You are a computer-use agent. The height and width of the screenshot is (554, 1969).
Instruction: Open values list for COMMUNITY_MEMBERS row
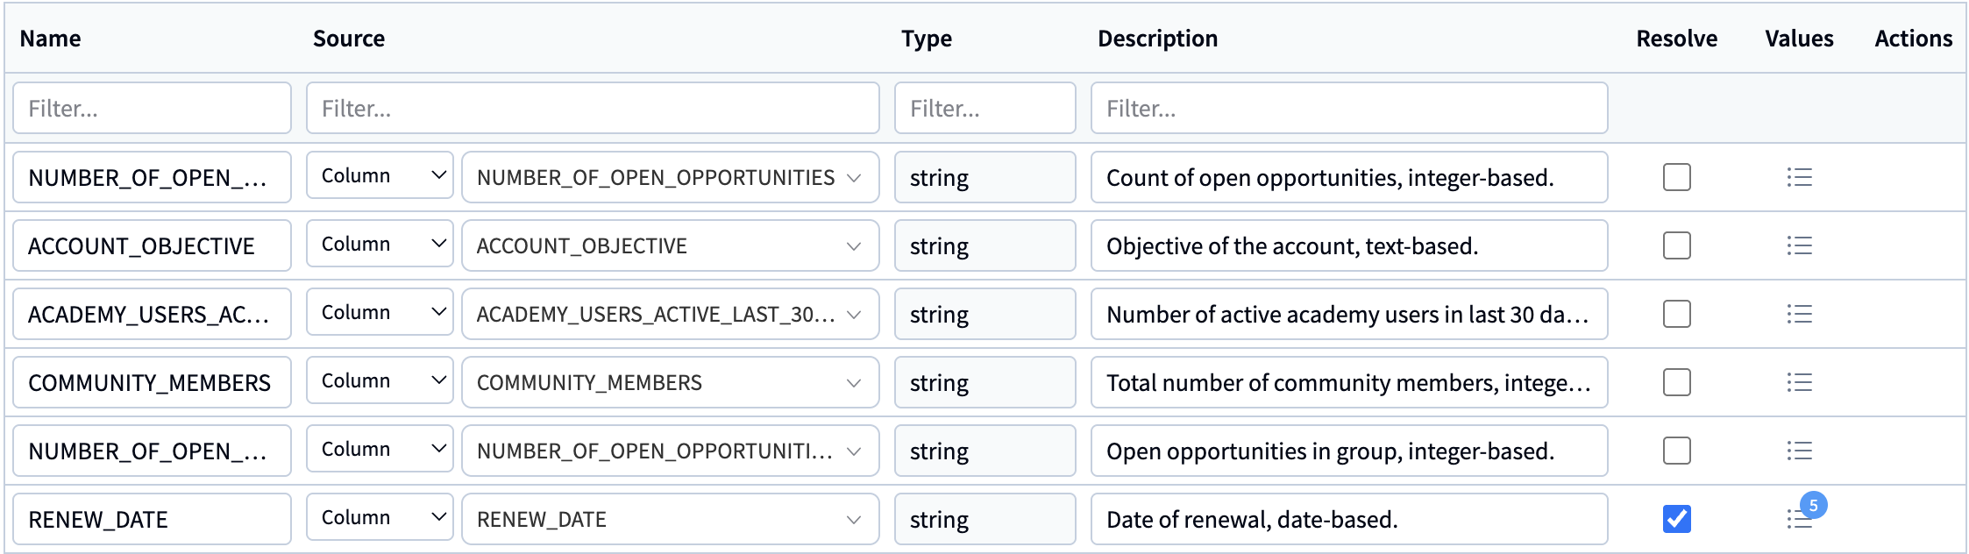tap(1799, 382)
